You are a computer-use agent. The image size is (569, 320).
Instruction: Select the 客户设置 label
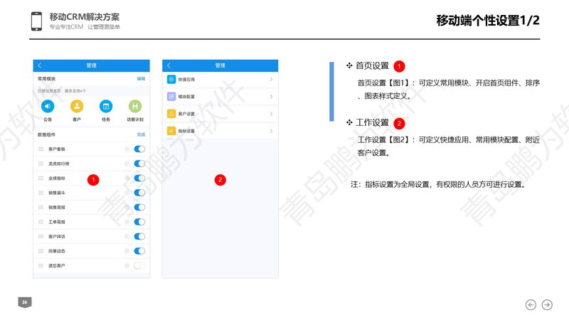pyautogui.click(x=186, y=114)
